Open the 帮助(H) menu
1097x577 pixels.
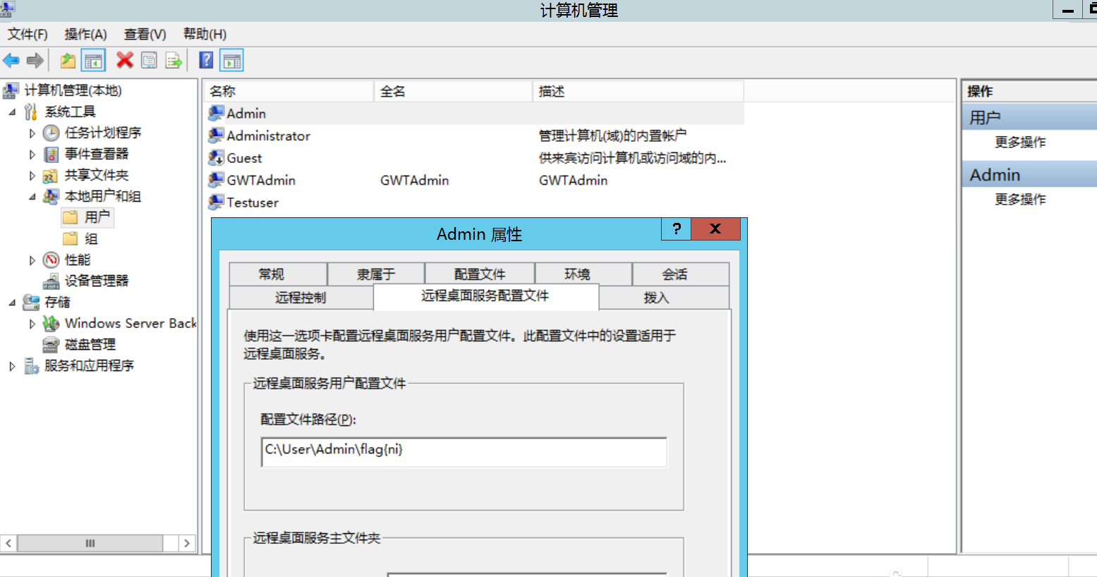pos(205,35)
